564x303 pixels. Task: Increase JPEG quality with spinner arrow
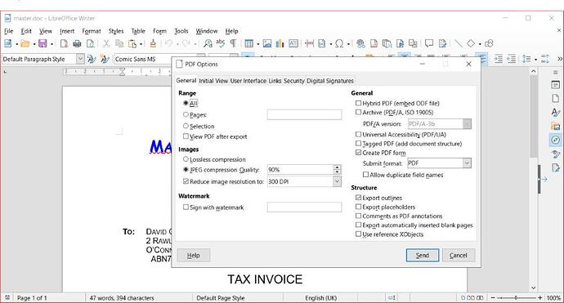coord(337,167)
